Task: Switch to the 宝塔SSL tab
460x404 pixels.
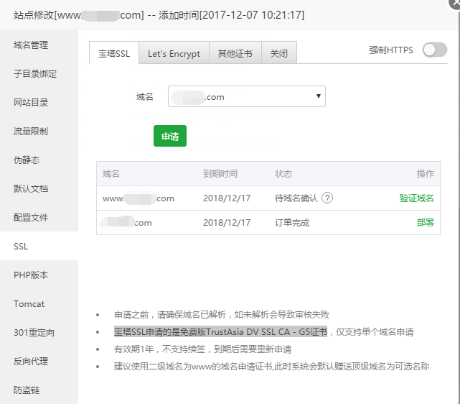Action: 114,53
